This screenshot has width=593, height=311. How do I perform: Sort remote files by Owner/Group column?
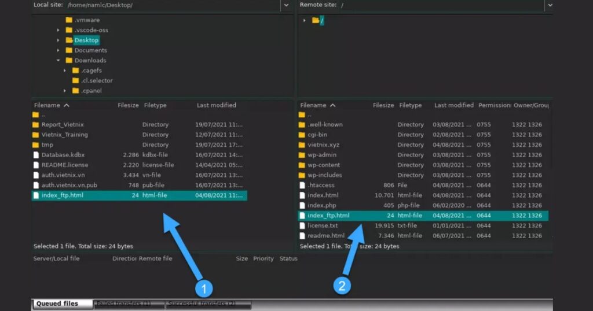[x=531, y=105]
